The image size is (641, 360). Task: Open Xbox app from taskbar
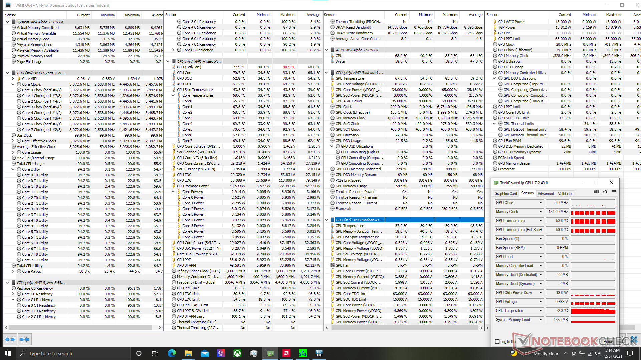pyautogui.click(x=237, y=353)
